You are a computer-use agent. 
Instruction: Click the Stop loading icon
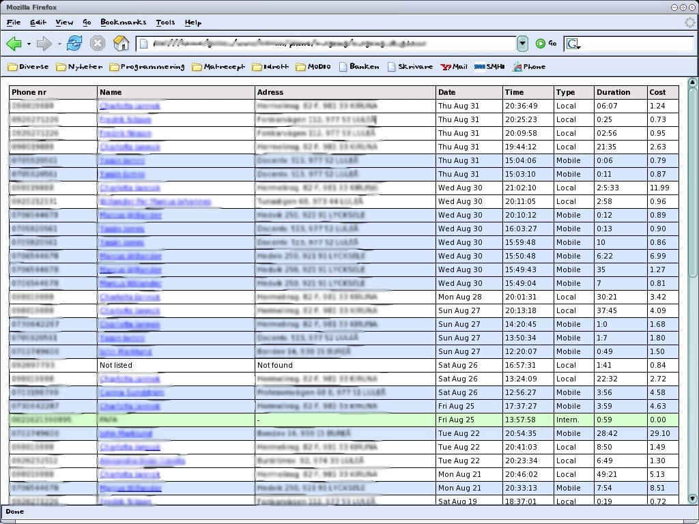coord(98,44)
